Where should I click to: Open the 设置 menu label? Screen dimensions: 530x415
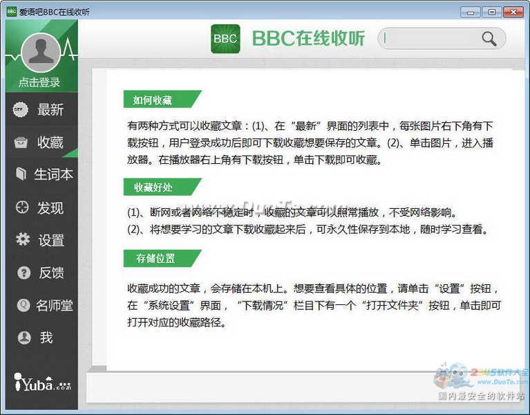(x=51, y=241)
